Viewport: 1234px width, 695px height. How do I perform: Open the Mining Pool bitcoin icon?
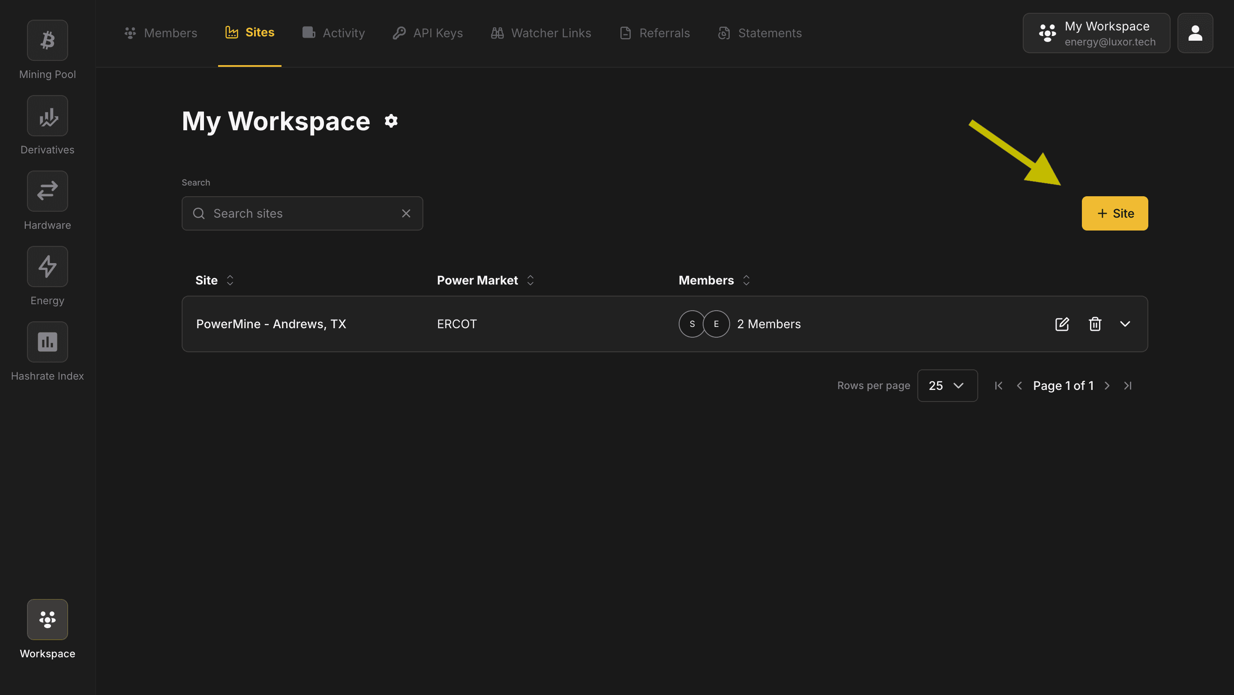(x=48, y=40)
